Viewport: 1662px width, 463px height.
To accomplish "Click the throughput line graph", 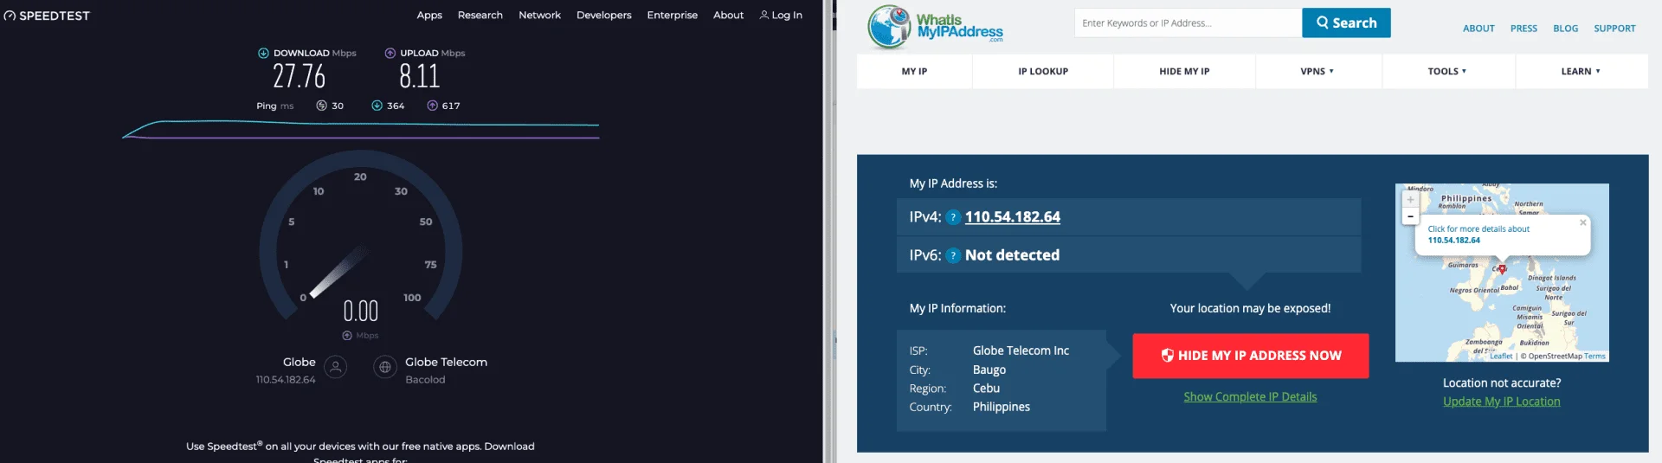I will tap(361, 129).
